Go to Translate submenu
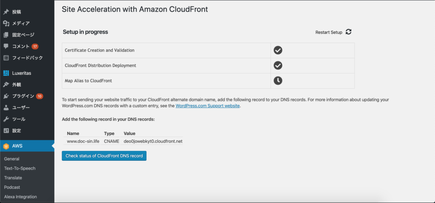Image resolution: width=435 pixels, height=203 pixels. click(x=13, y=178)
